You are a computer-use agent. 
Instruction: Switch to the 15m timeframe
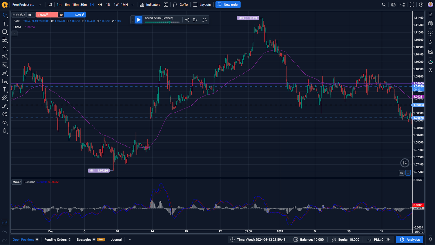click(x=75, y=5)
